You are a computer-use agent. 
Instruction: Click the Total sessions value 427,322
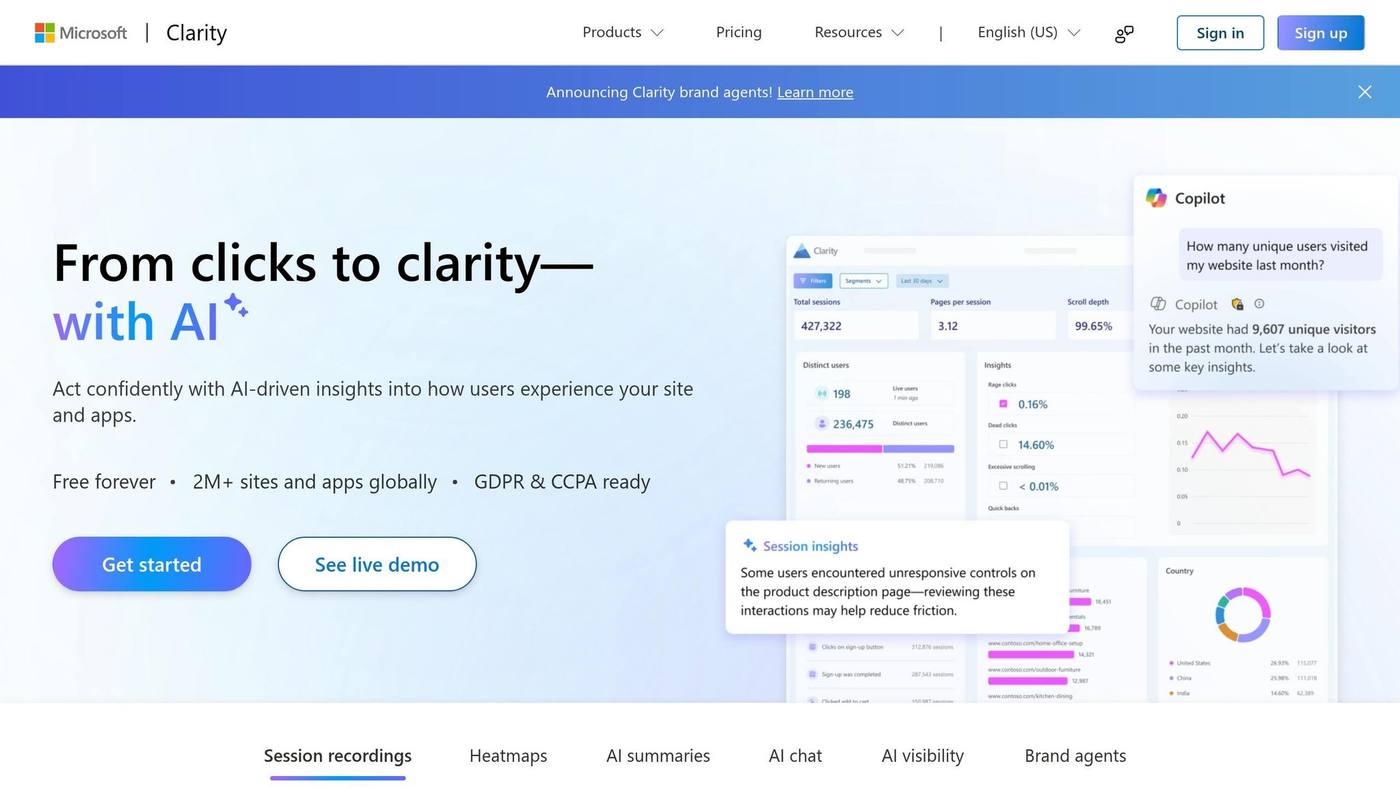[821, 326]
